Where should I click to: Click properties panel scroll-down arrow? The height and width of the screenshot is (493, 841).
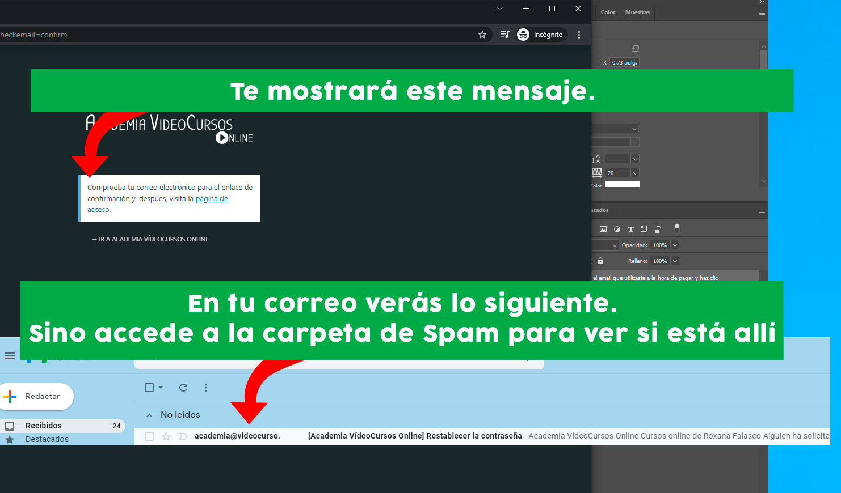(764, 181)
